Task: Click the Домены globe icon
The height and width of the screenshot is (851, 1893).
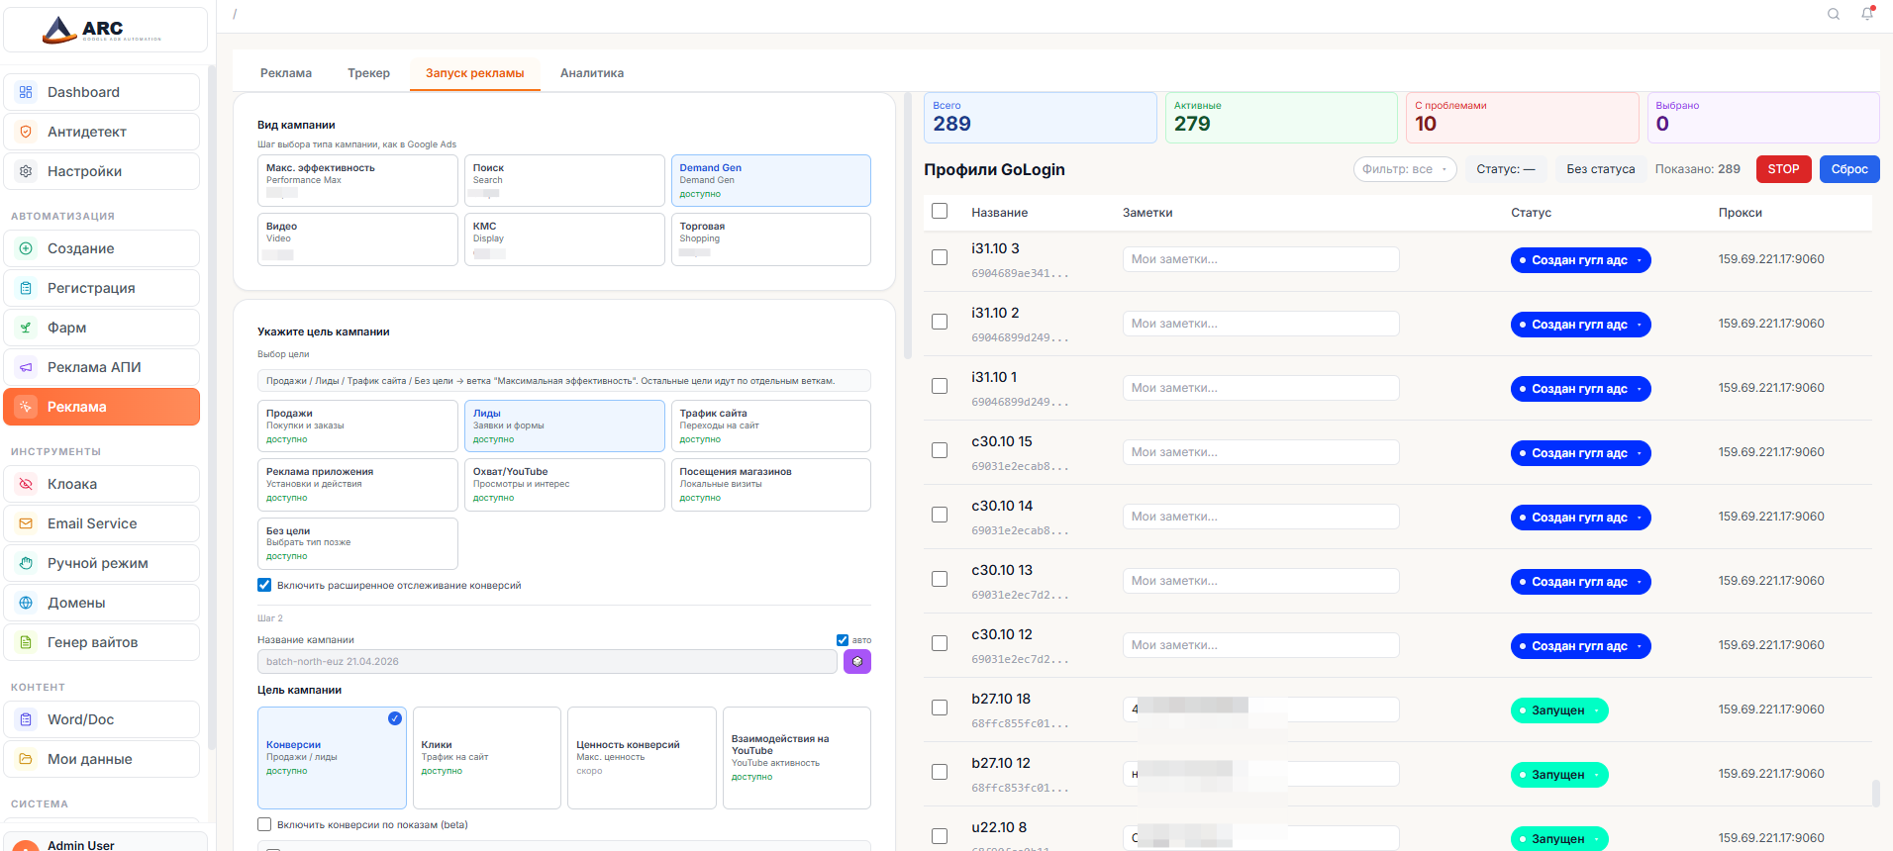Action: point(26,603)
